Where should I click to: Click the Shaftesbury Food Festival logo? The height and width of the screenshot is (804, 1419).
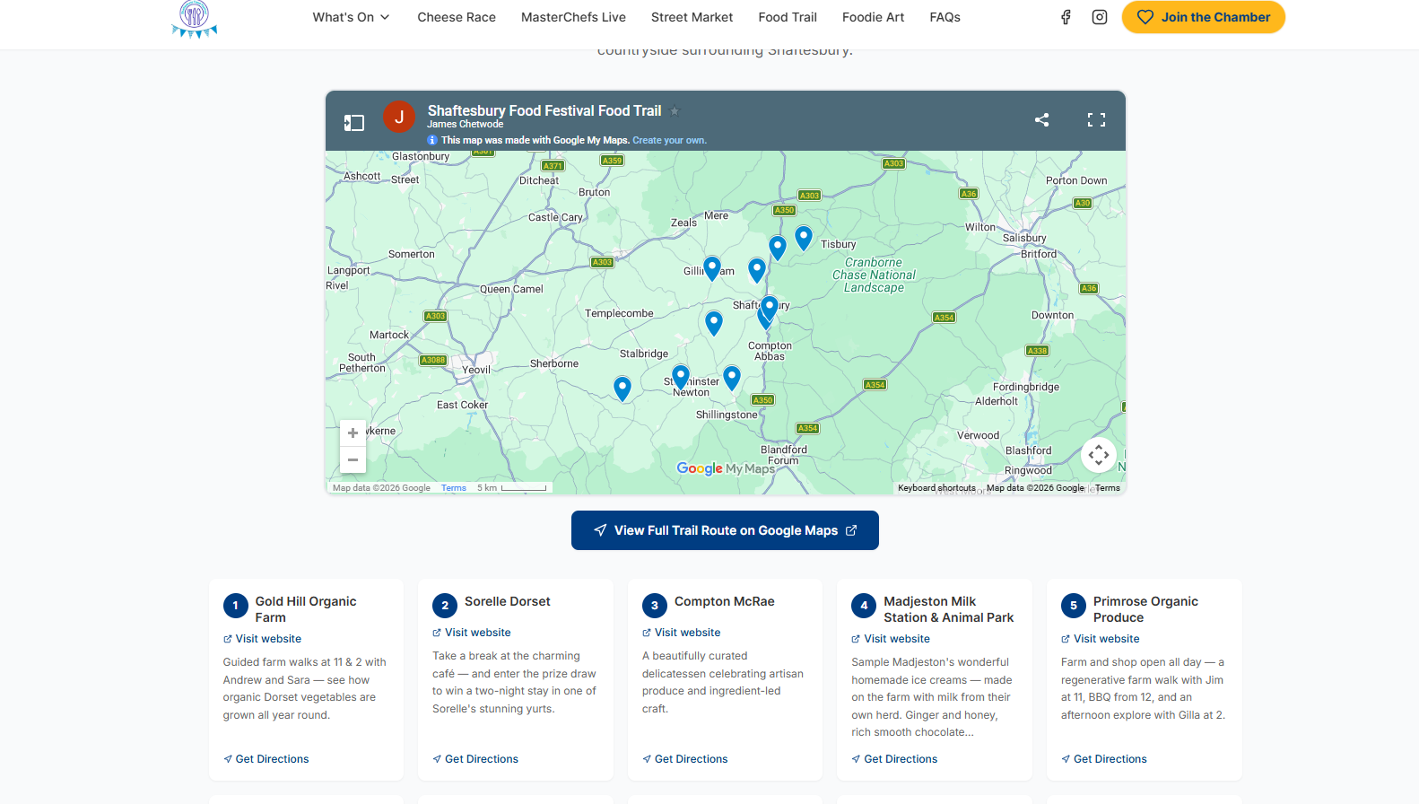click(195, 19)
